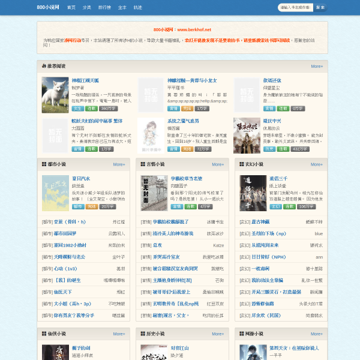Open the novel title 欲语还休
The image size is (360, 360).
point(272,80)
